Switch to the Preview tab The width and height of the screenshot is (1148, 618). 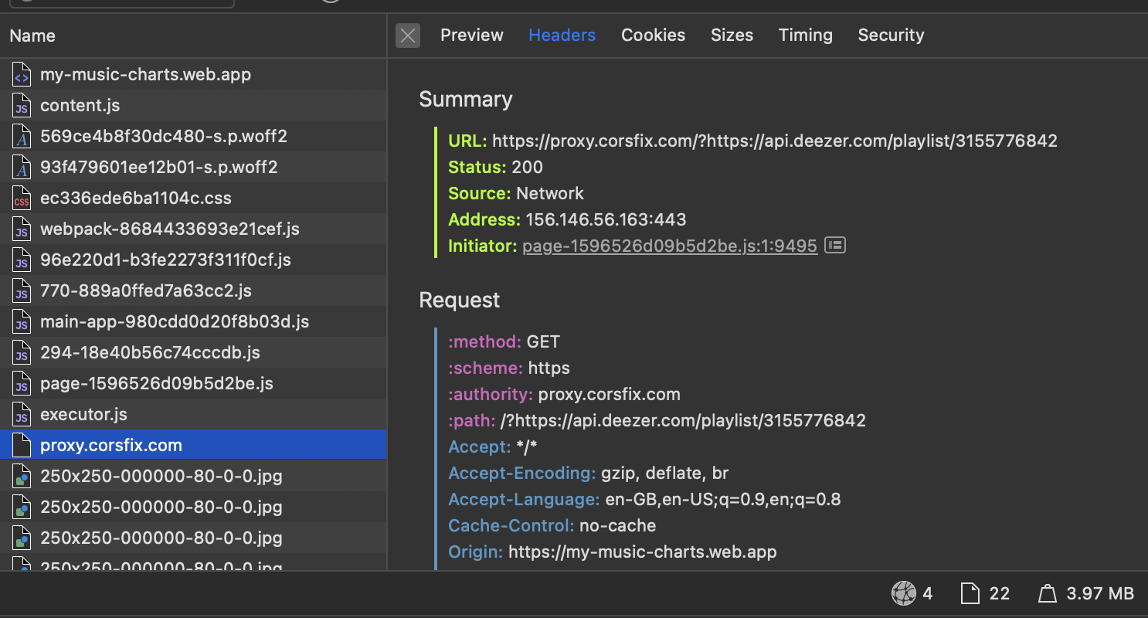(x=472, y=36)
